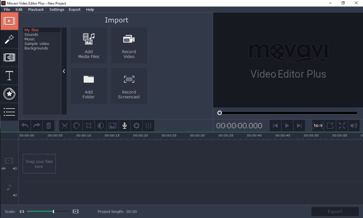Open the Filters panel
This screenshot has height=218, width=363.
pos(9,39)
